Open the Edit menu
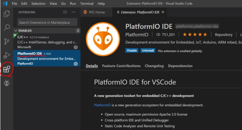 pyautogui.click(x=24, y=3)
